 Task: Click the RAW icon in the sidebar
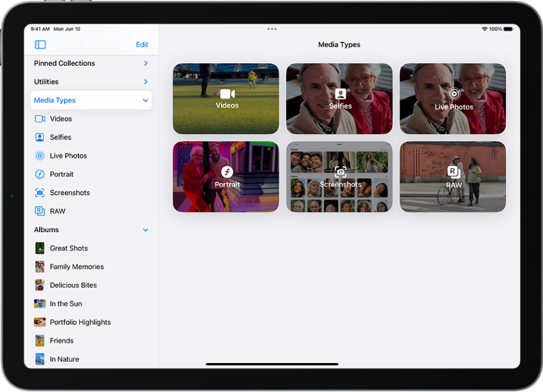click(39, 211)
